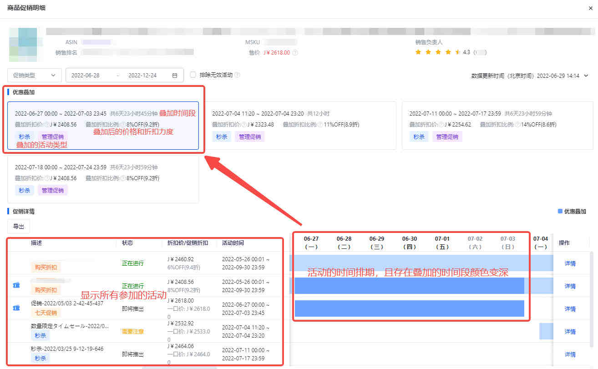Click the 07-04 (一) date header

[541, 243]
